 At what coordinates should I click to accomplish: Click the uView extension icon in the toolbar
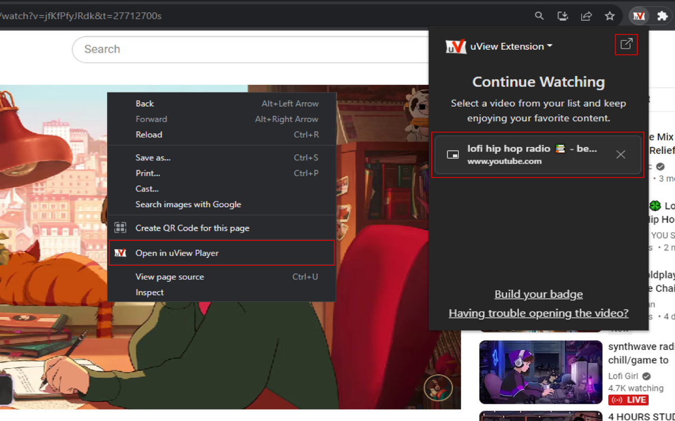pyautogui.click(x=639, y=16)
